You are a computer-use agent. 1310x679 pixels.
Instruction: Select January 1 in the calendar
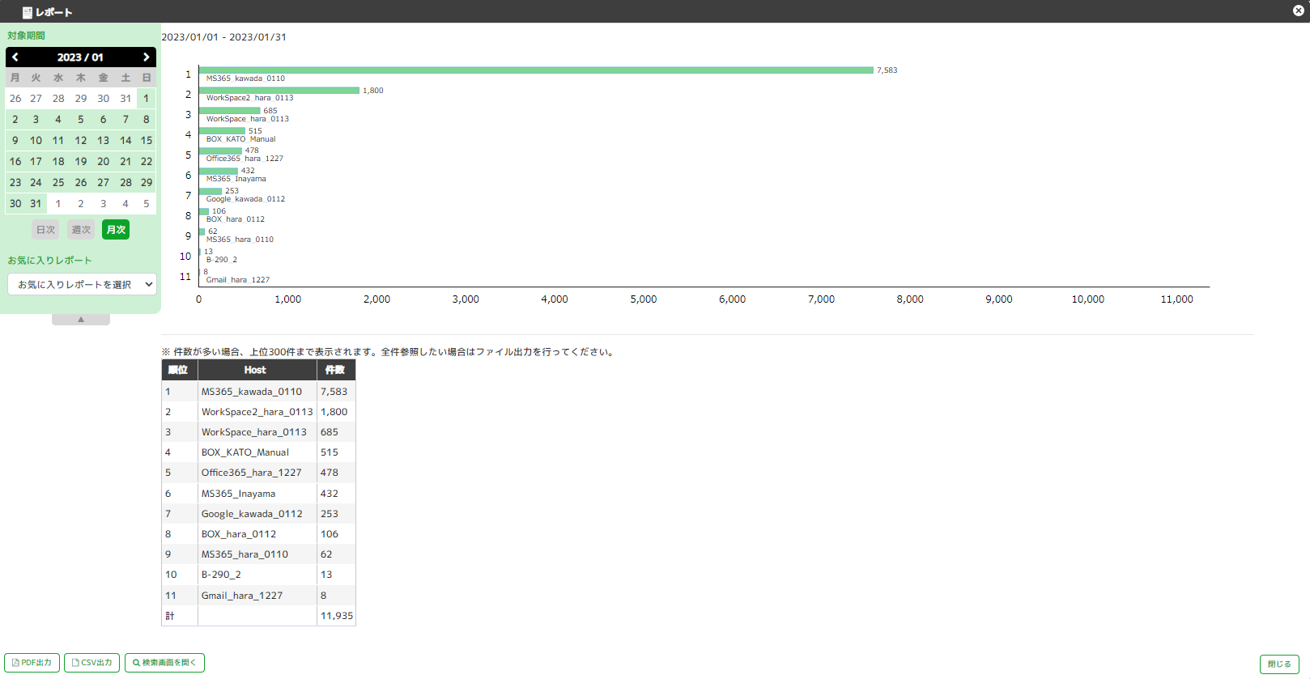(x=147, y=99)
